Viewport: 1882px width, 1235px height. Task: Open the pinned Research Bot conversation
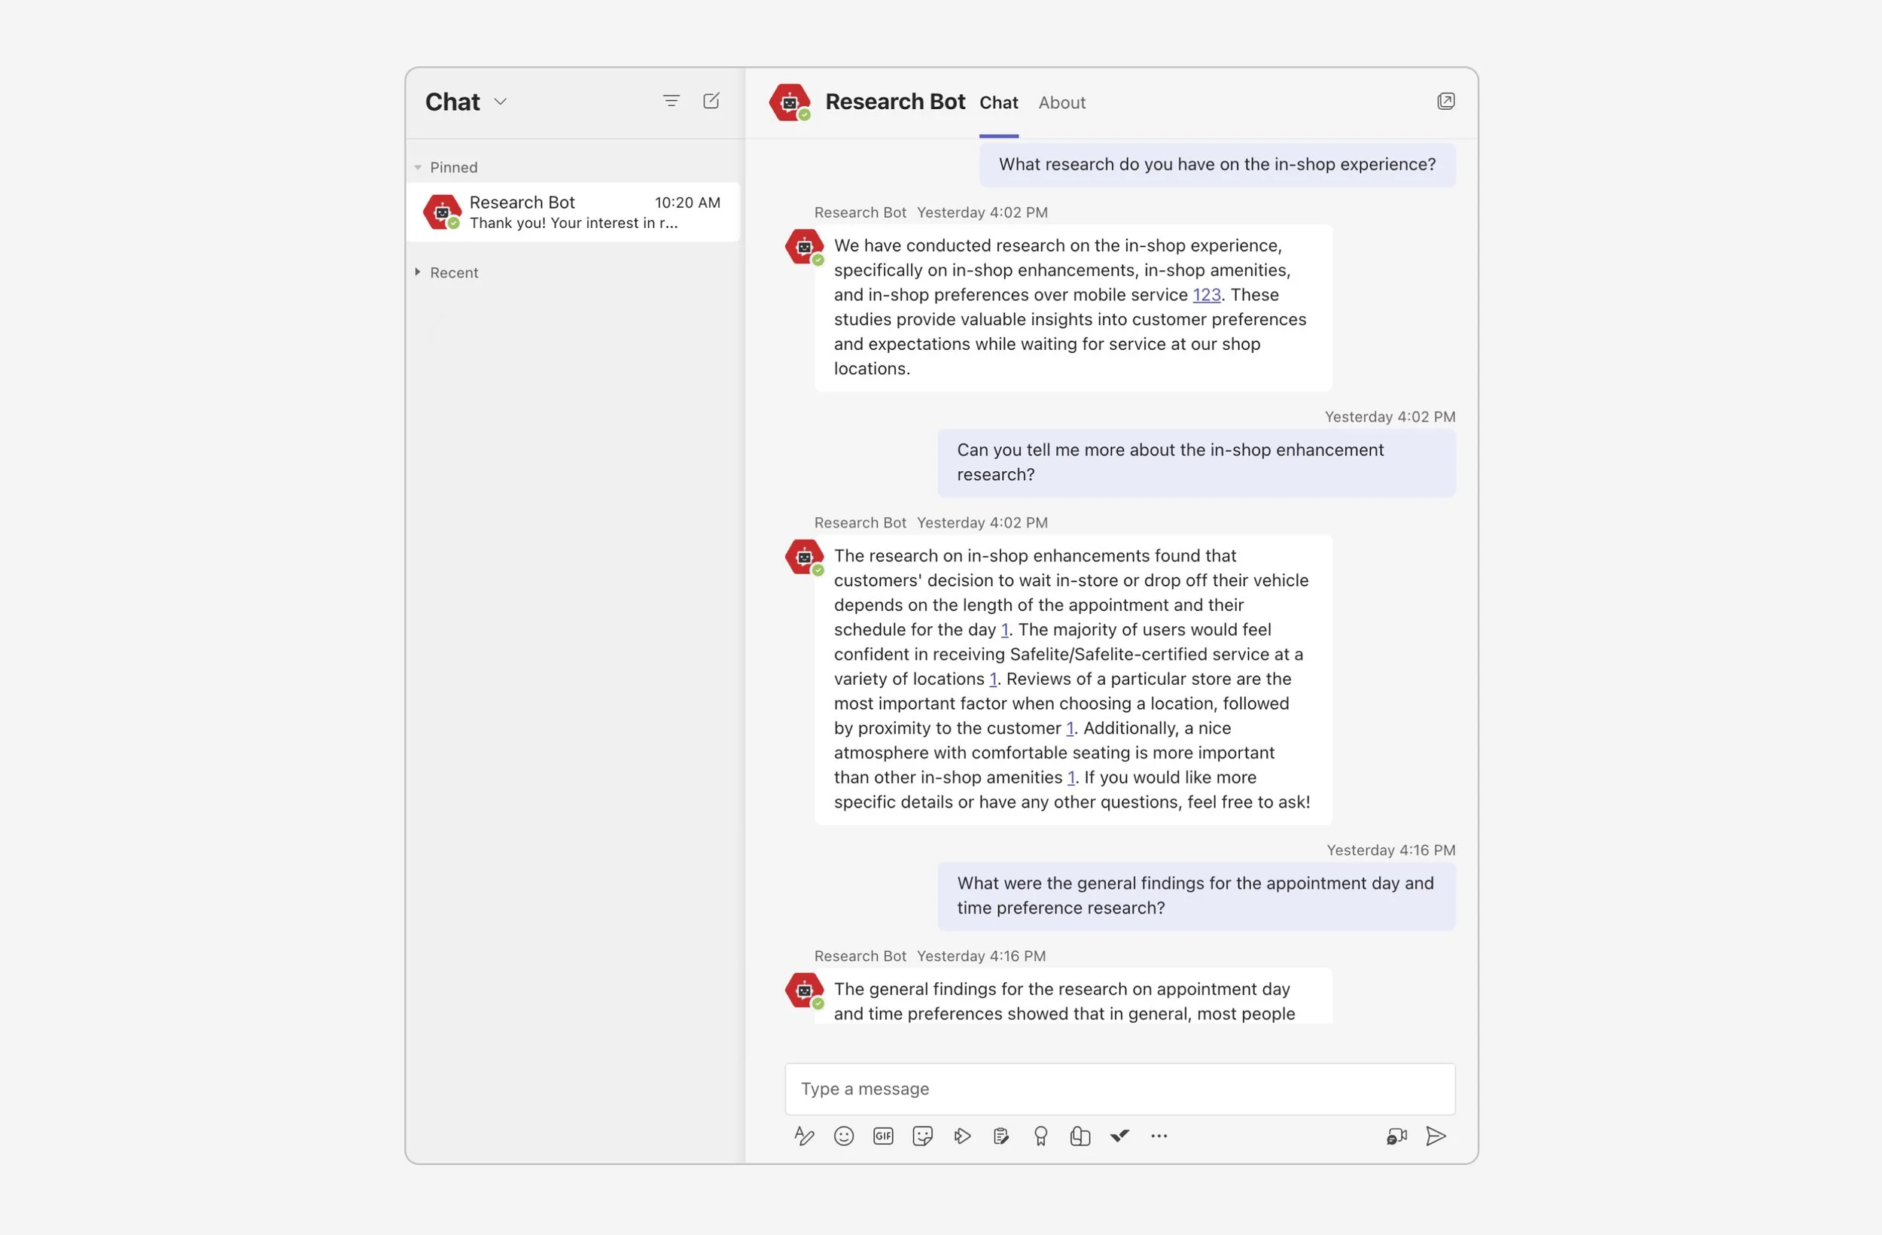[x=573, y=212]
